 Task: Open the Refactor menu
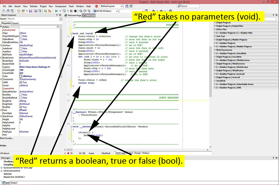point(34,6)
